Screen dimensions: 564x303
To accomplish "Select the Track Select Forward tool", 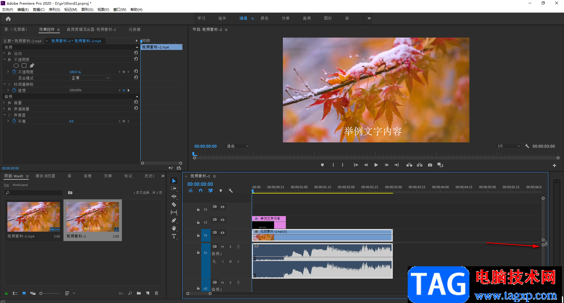I will [x=174, y=188].
